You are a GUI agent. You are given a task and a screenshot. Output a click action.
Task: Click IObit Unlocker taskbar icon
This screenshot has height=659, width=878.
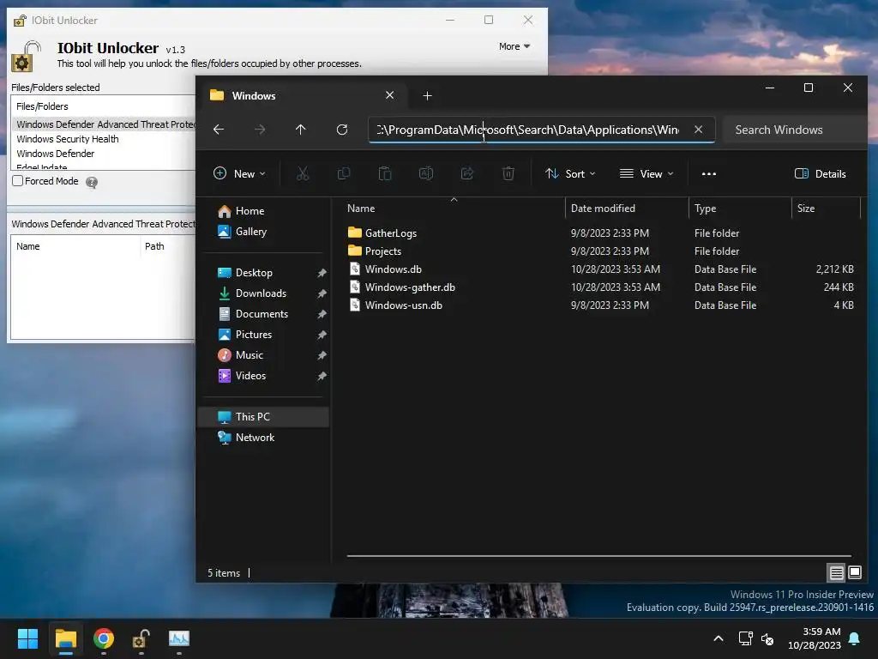(141, 638)
